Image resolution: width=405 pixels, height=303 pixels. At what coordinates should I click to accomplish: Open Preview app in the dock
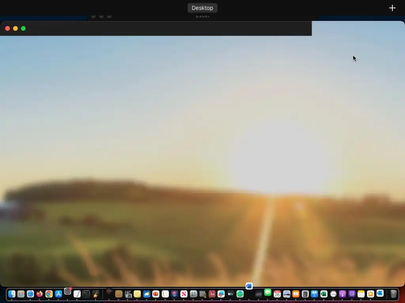[286, 294]
